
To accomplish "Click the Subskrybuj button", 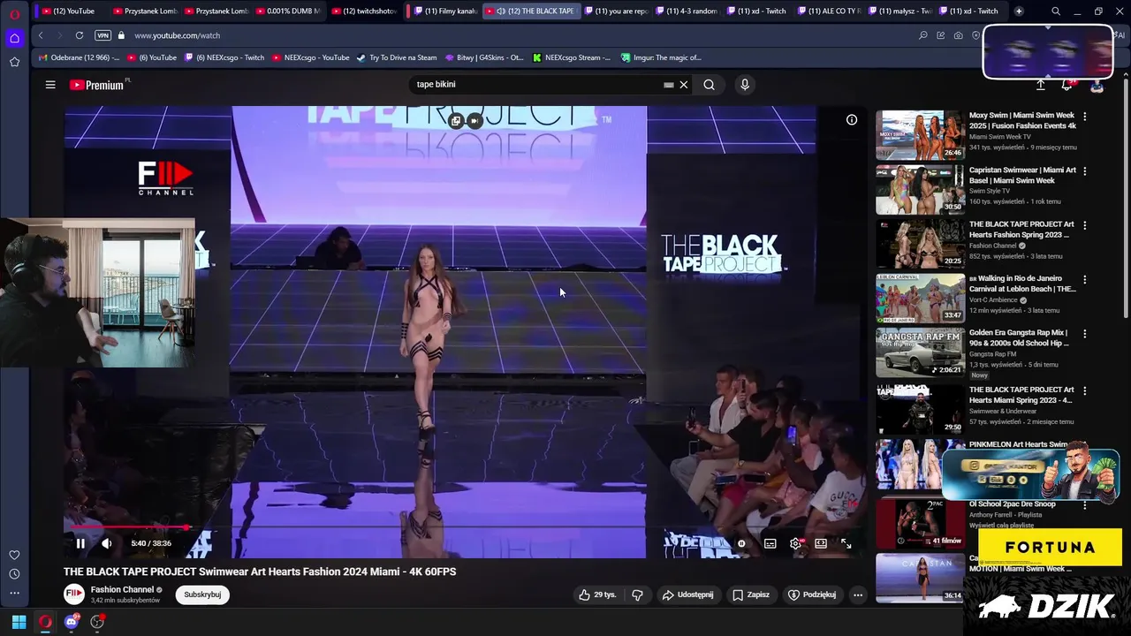I will [x=202, y=594].
